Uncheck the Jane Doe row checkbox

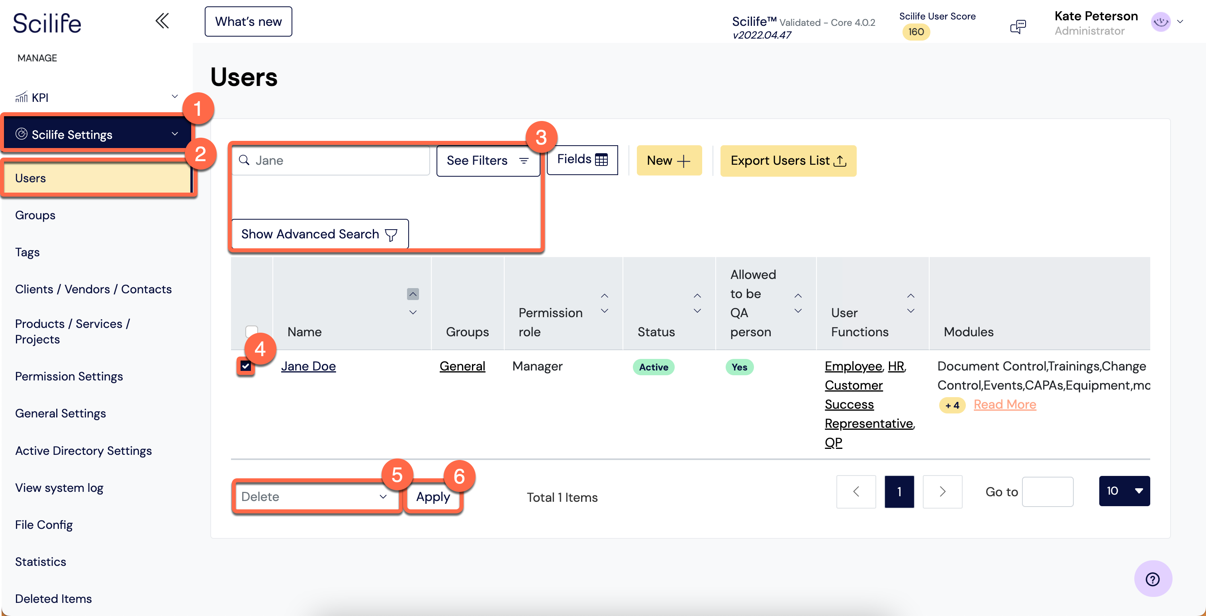pyautogui.click(x=245, y=366)
